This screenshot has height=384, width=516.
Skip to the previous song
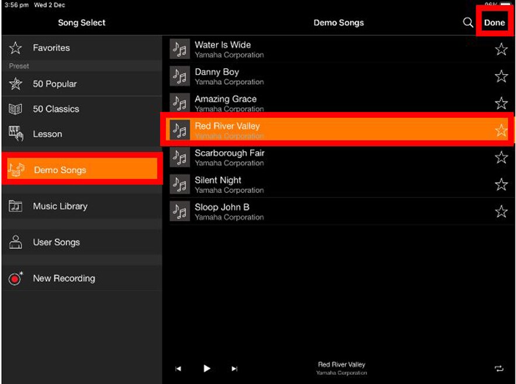[x=178, y=369]
